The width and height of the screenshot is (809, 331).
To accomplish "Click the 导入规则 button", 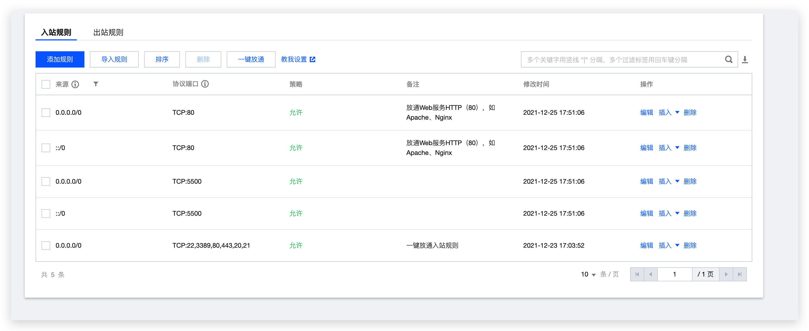I will coord(114,59).
